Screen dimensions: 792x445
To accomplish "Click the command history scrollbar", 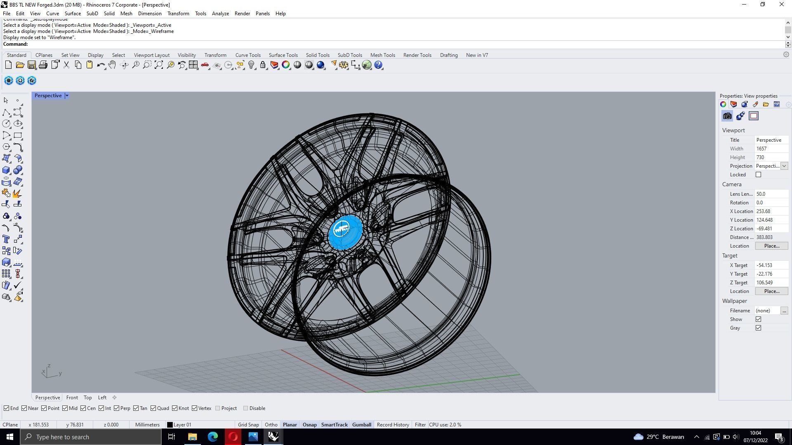I will [788, 30].
